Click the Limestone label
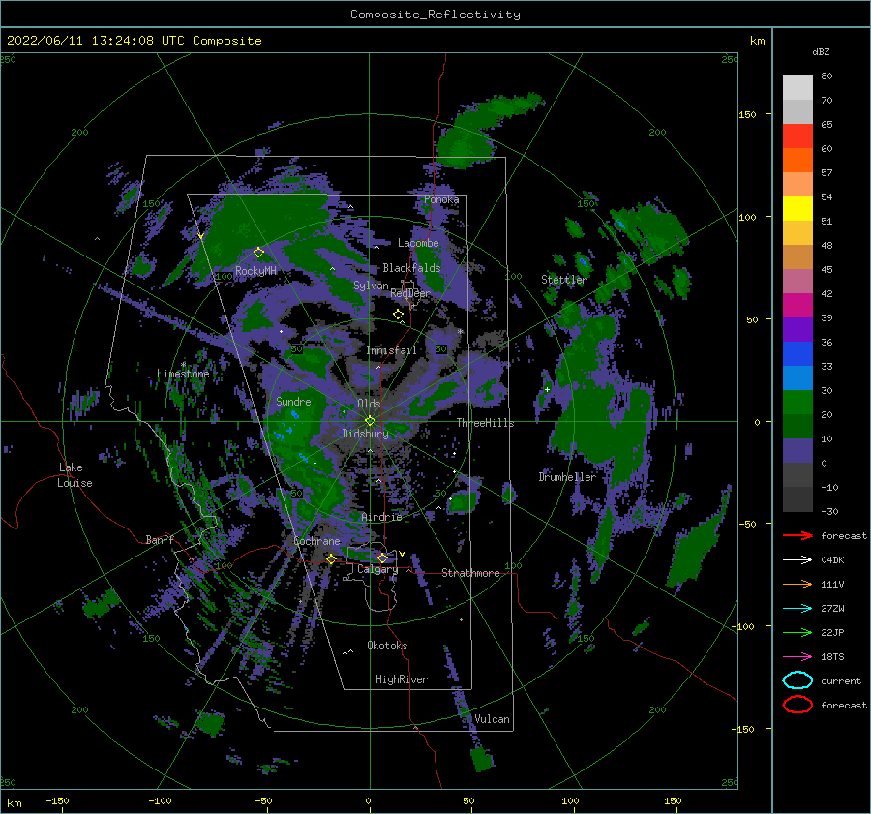871x814 pixels. pyautogui.click(x=183, y=374)
